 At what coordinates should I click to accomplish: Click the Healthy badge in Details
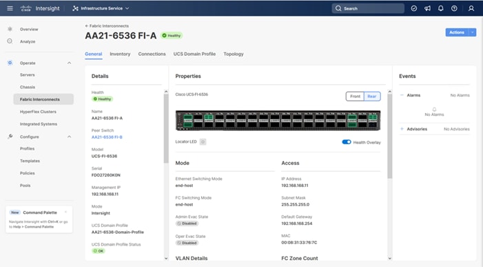(x=103, y=99)
